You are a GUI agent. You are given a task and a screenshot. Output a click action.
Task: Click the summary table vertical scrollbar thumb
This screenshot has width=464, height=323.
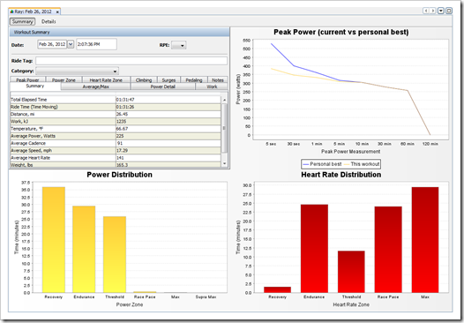click(x=224, y=128)
